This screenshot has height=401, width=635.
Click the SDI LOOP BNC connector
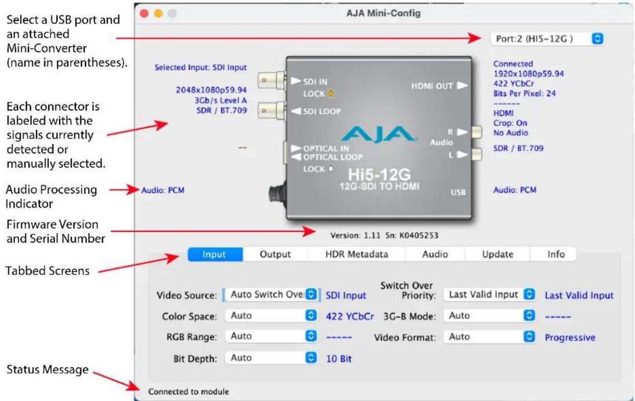[273, 110]
